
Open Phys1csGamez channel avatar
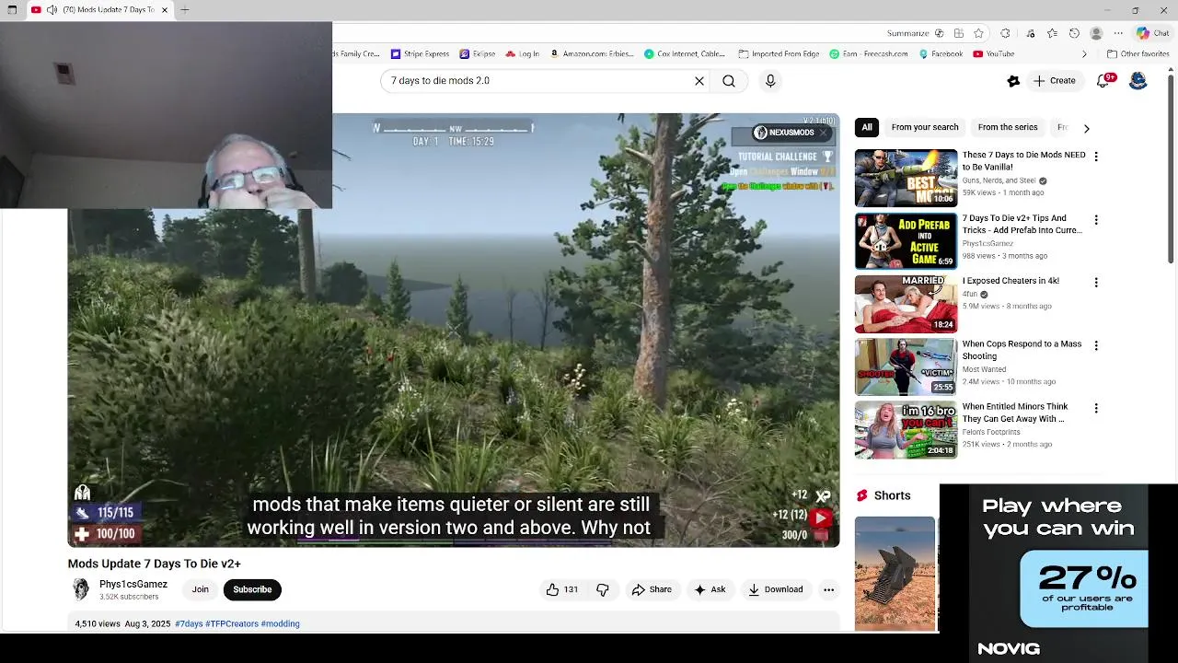(x=81, y=589)
